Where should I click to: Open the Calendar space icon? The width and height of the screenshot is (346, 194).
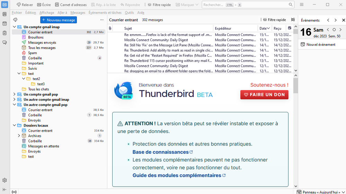click(5, 24)
